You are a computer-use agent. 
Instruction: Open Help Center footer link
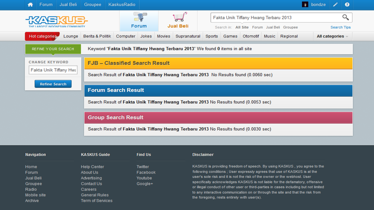(x=92, y=167)
